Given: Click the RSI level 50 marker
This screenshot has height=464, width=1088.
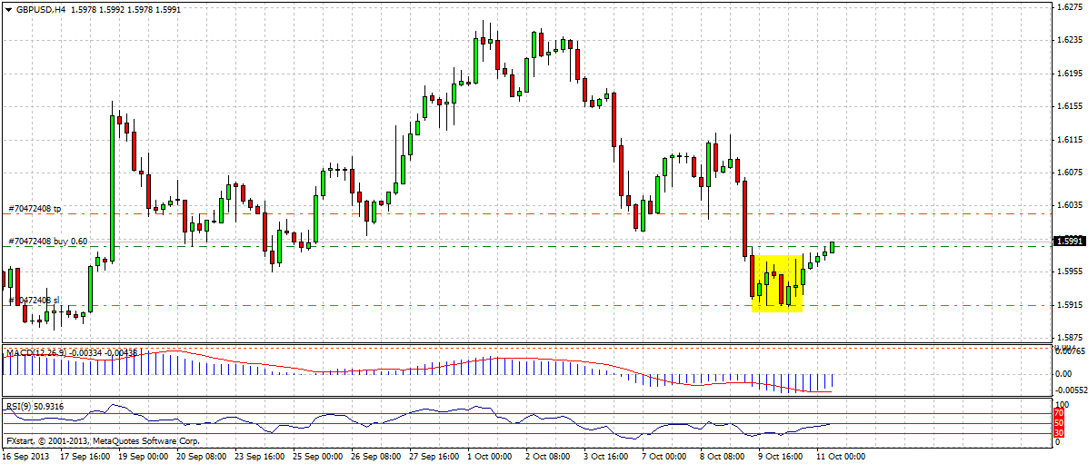Looking at the screenshot, I should (1060, 423).
